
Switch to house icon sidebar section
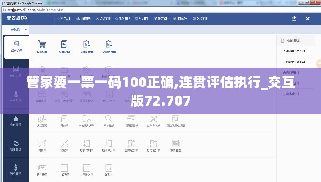click(16, 120)
